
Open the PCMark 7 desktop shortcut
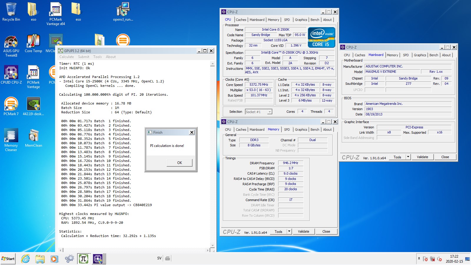click(11, 106)
